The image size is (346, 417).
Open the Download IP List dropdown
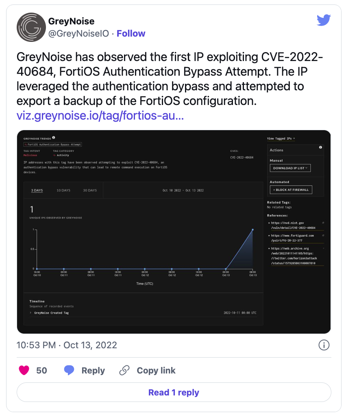tap(290, 168)
